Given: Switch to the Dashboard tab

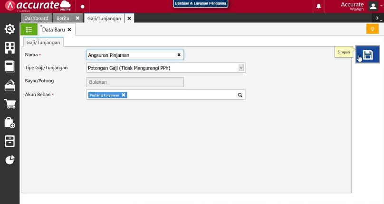Looking at the screenshot, I should tap(36, 18).
